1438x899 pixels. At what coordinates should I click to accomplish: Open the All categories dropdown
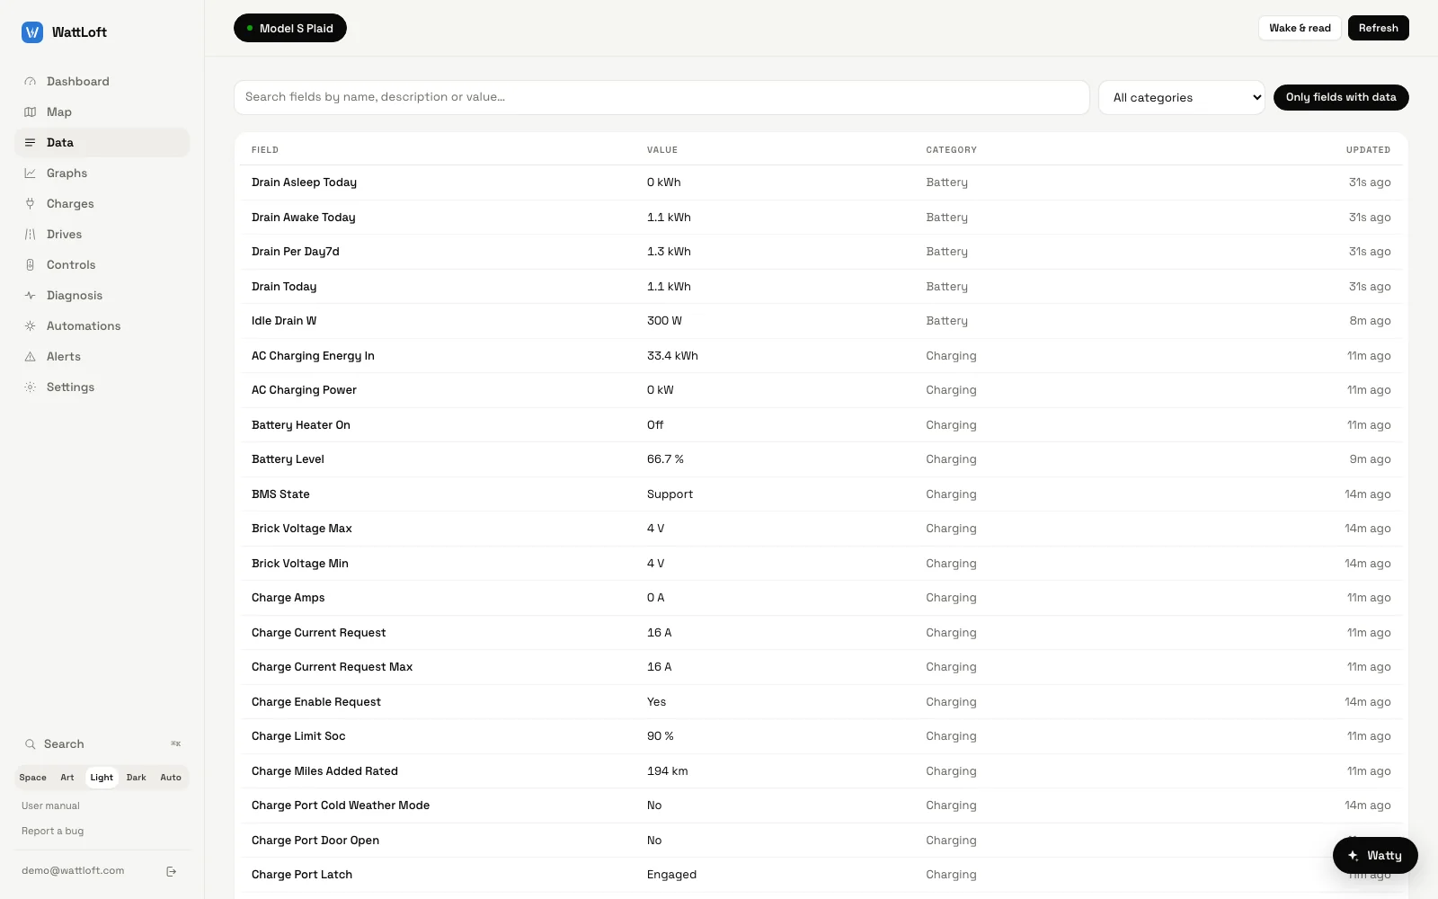[x=1182, y=97]
